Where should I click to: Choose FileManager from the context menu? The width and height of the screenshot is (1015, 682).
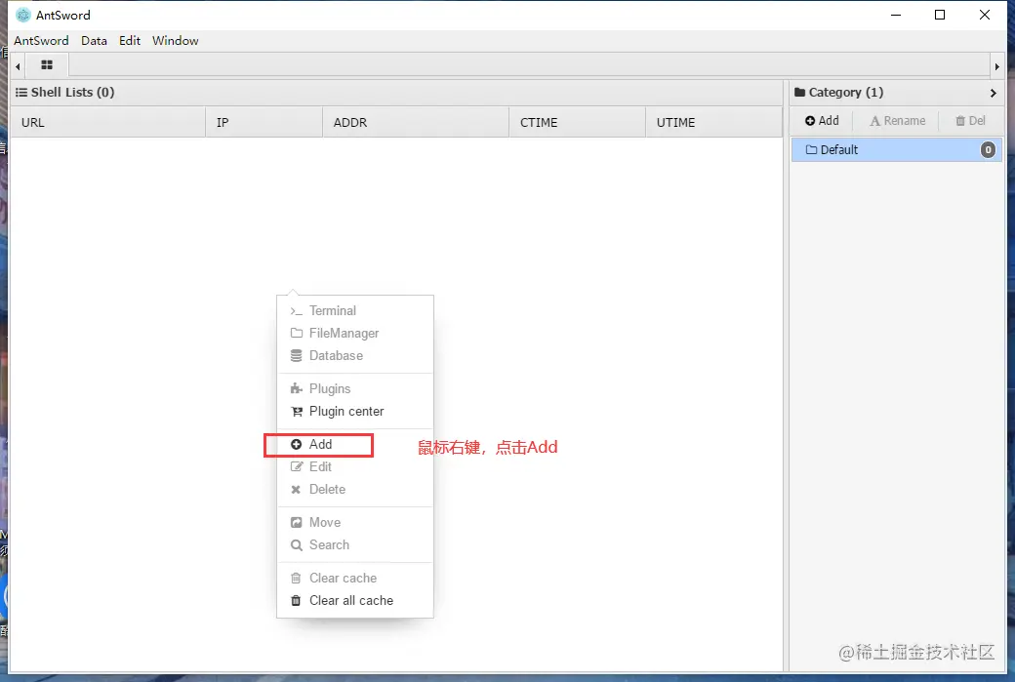pos(354,334)
